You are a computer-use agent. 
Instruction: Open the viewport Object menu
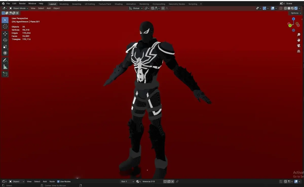[56, 8]
